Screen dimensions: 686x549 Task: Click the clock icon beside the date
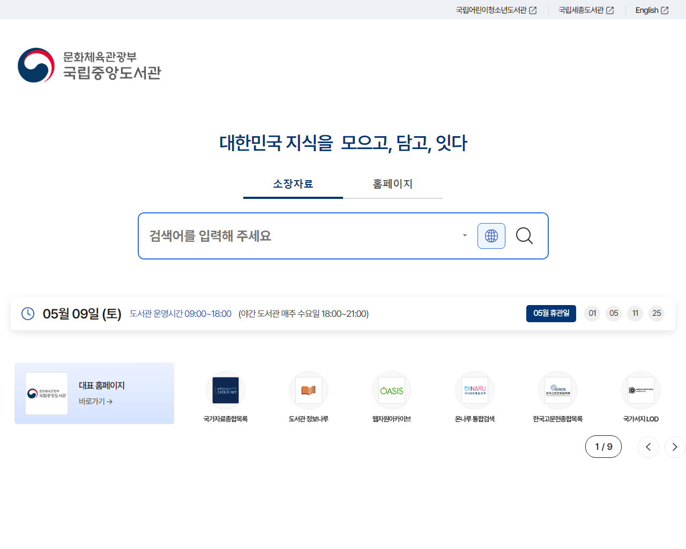(x=28, y=314)
